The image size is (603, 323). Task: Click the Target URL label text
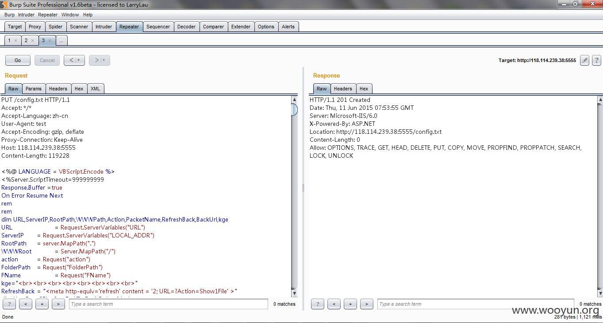pos(537,60)
